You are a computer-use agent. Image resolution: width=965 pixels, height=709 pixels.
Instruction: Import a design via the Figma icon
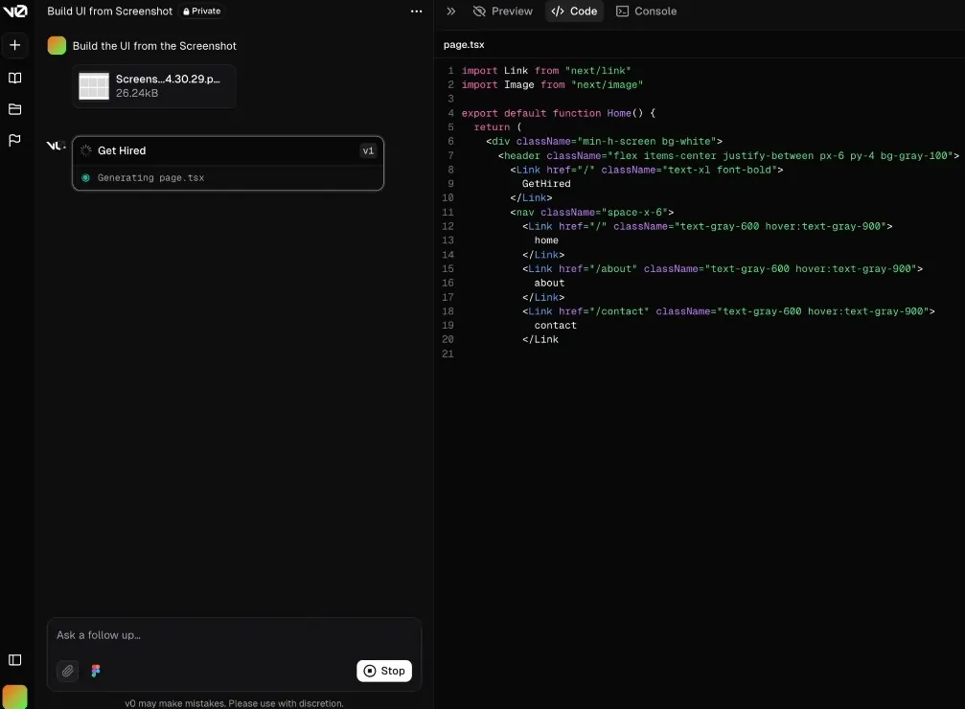(x=95, y=671)
